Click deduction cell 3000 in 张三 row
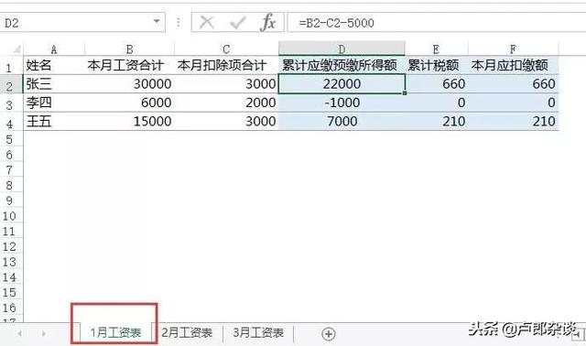586x346 pixels. [226, 84]
